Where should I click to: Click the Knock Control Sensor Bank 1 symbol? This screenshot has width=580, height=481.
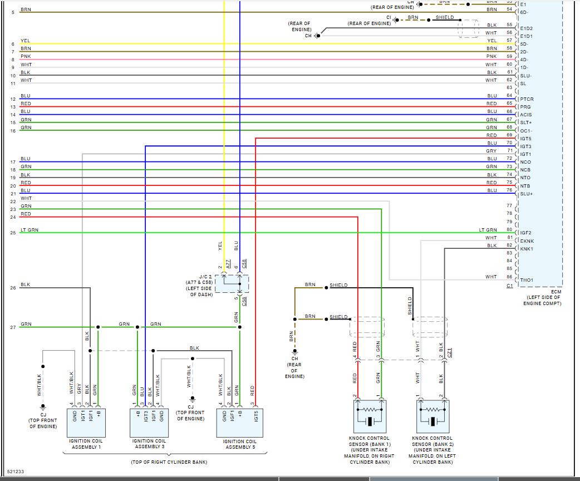point(370,416)
